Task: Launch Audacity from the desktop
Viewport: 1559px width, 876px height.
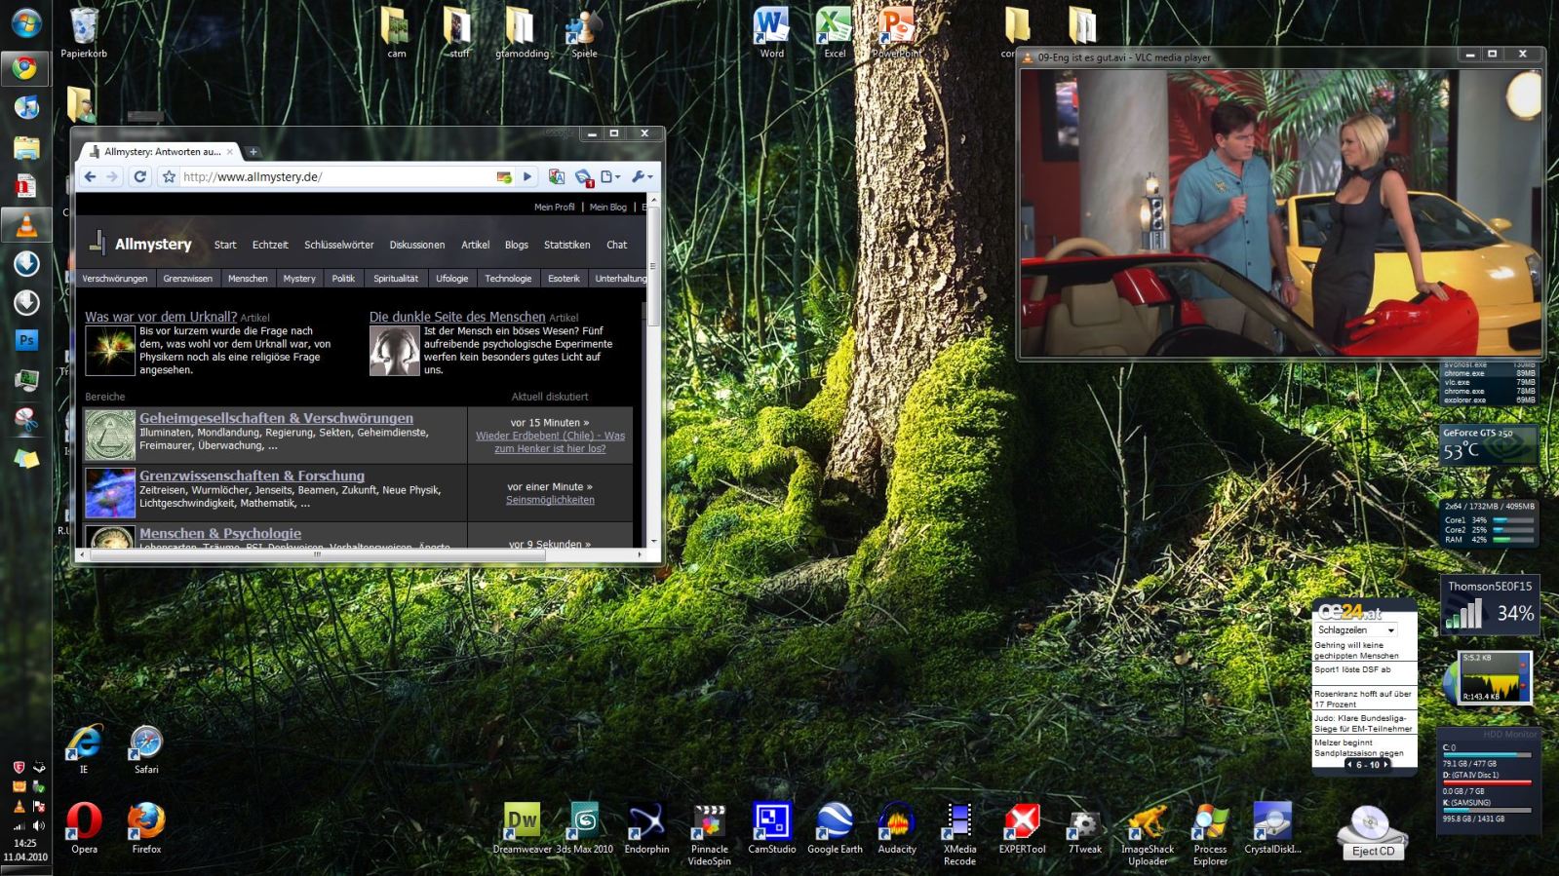Action: (x=896, y=821)
